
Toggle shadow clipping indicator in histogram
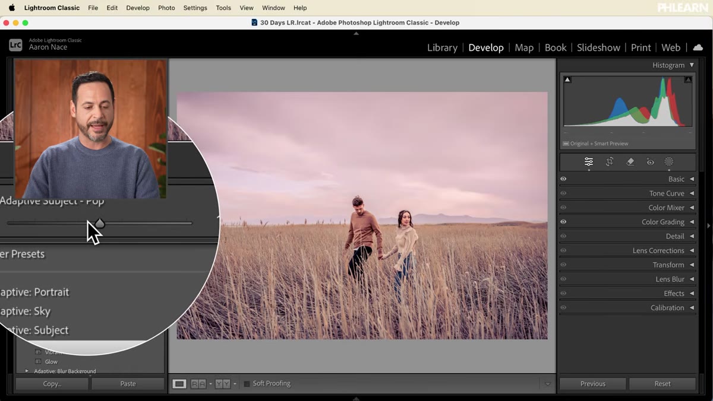(x=567, y=79)
